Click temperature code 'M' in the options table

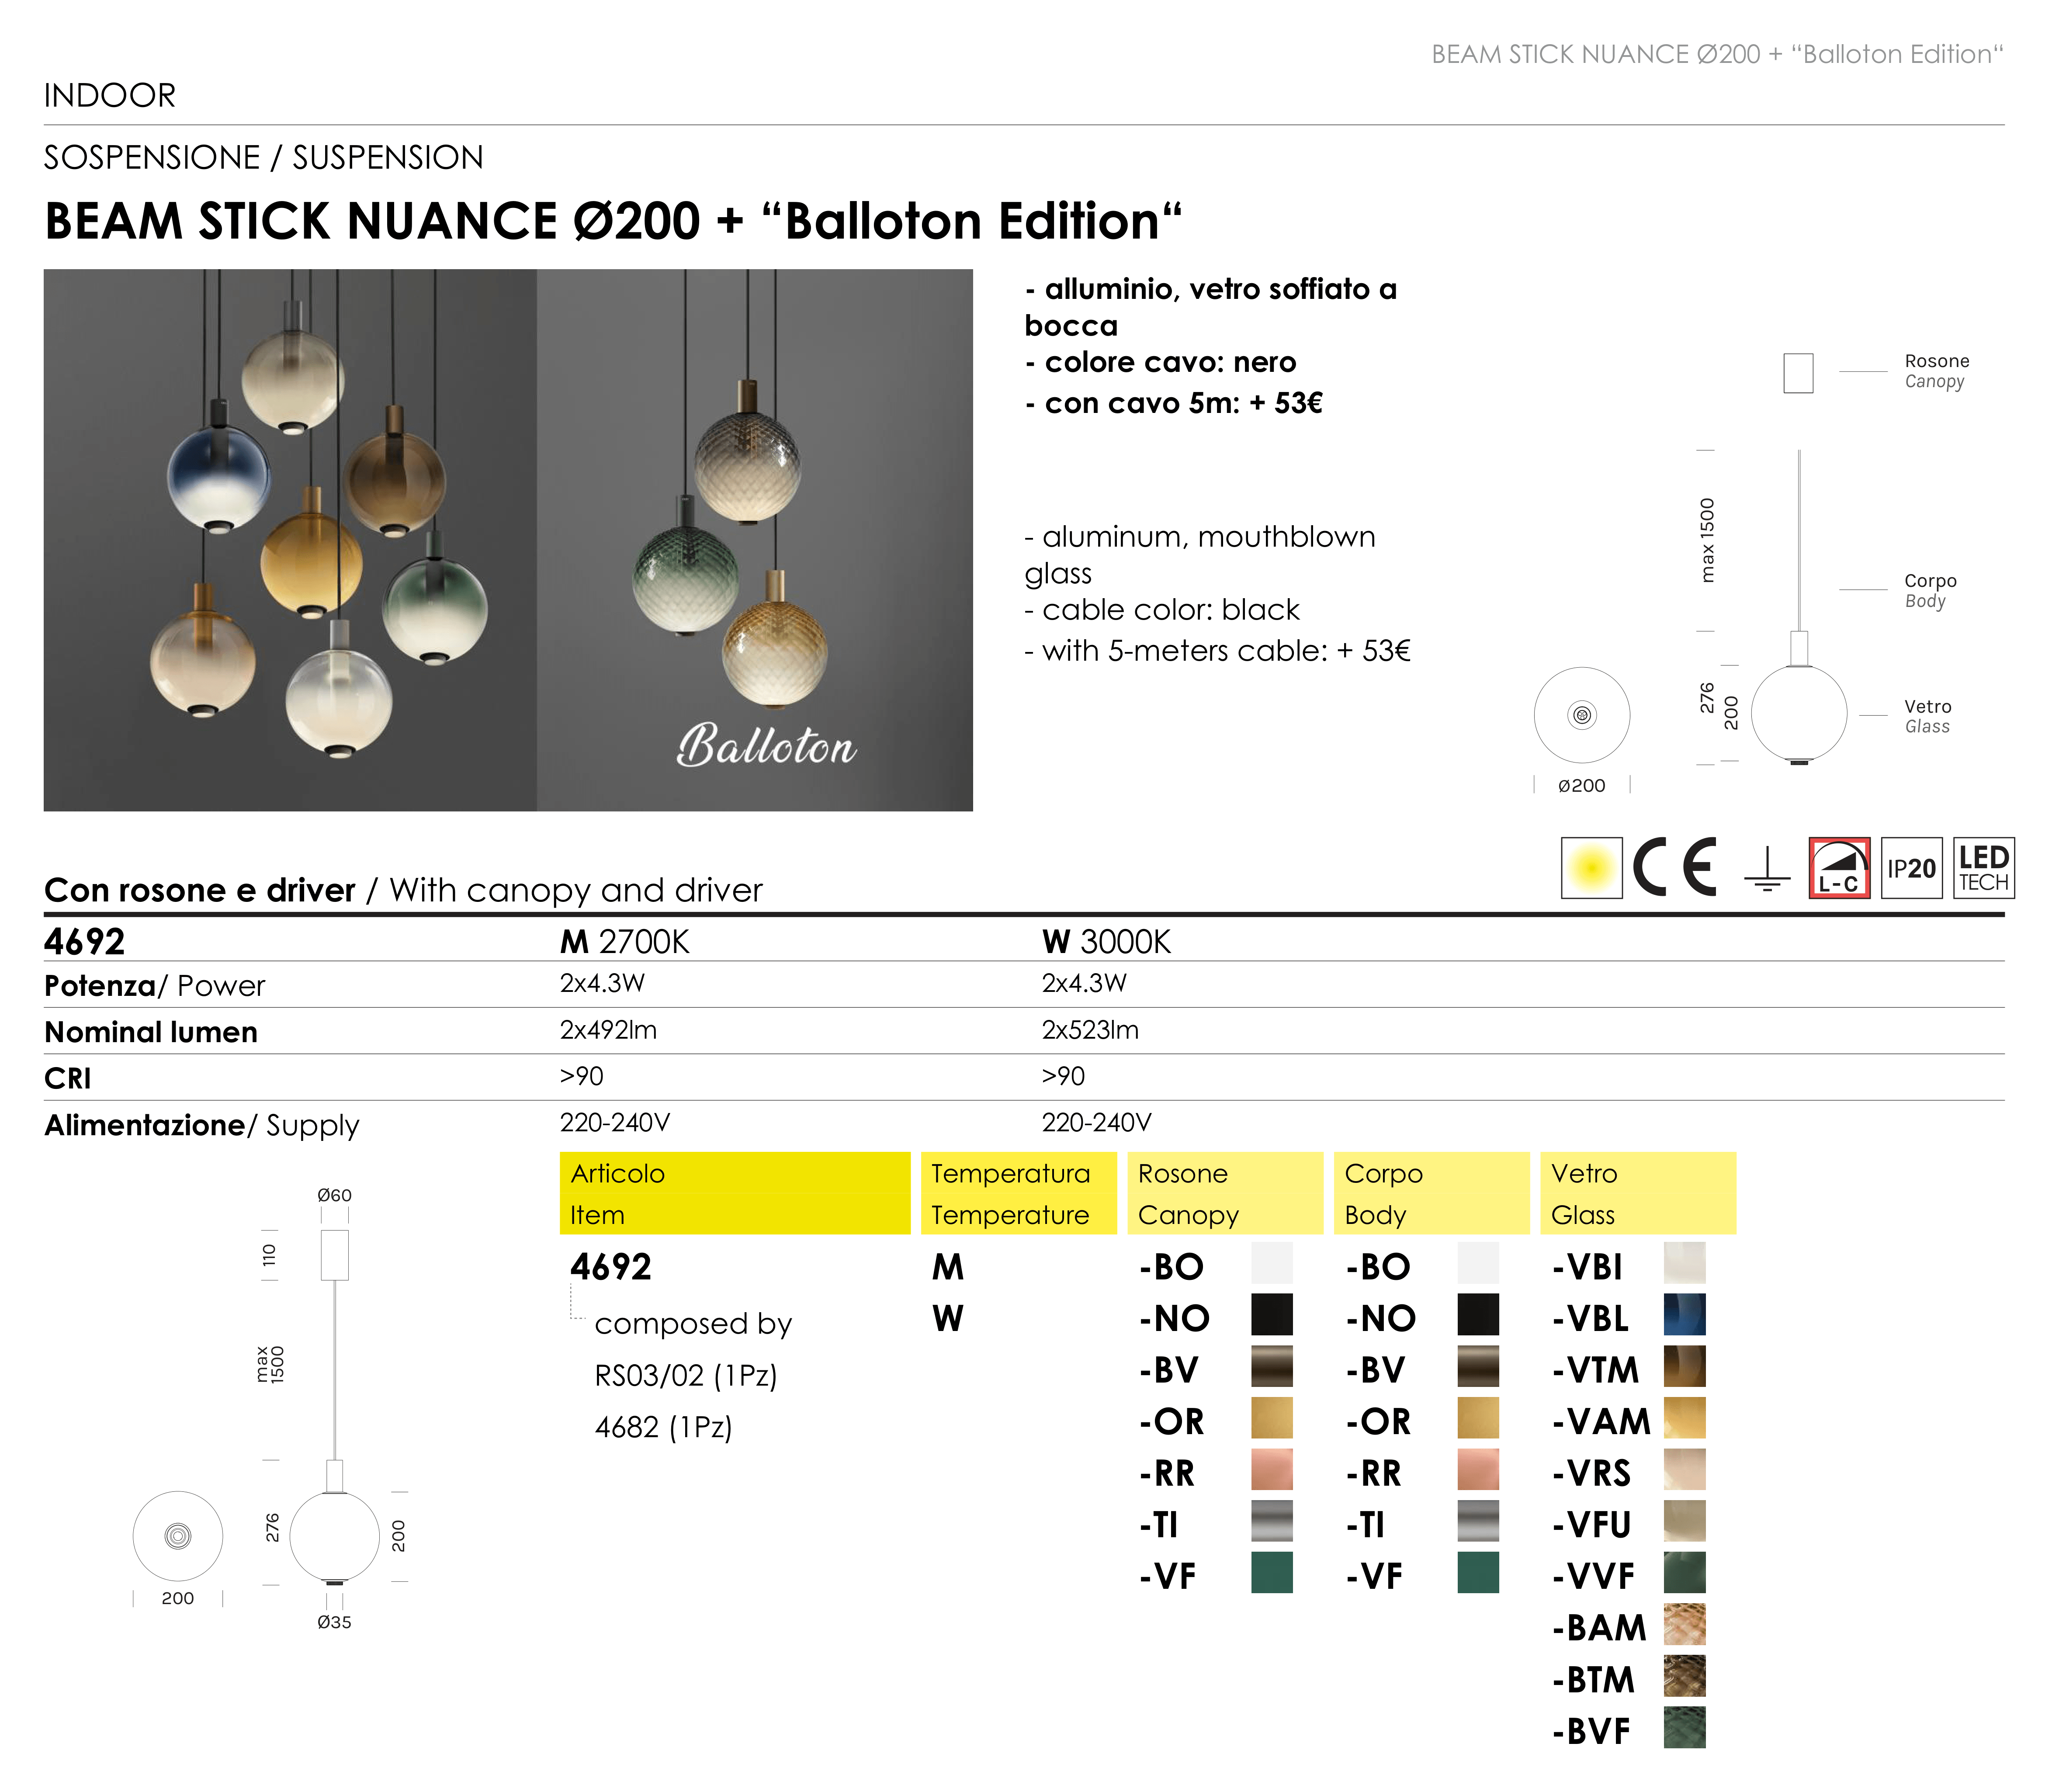(x=948, y=1267)
